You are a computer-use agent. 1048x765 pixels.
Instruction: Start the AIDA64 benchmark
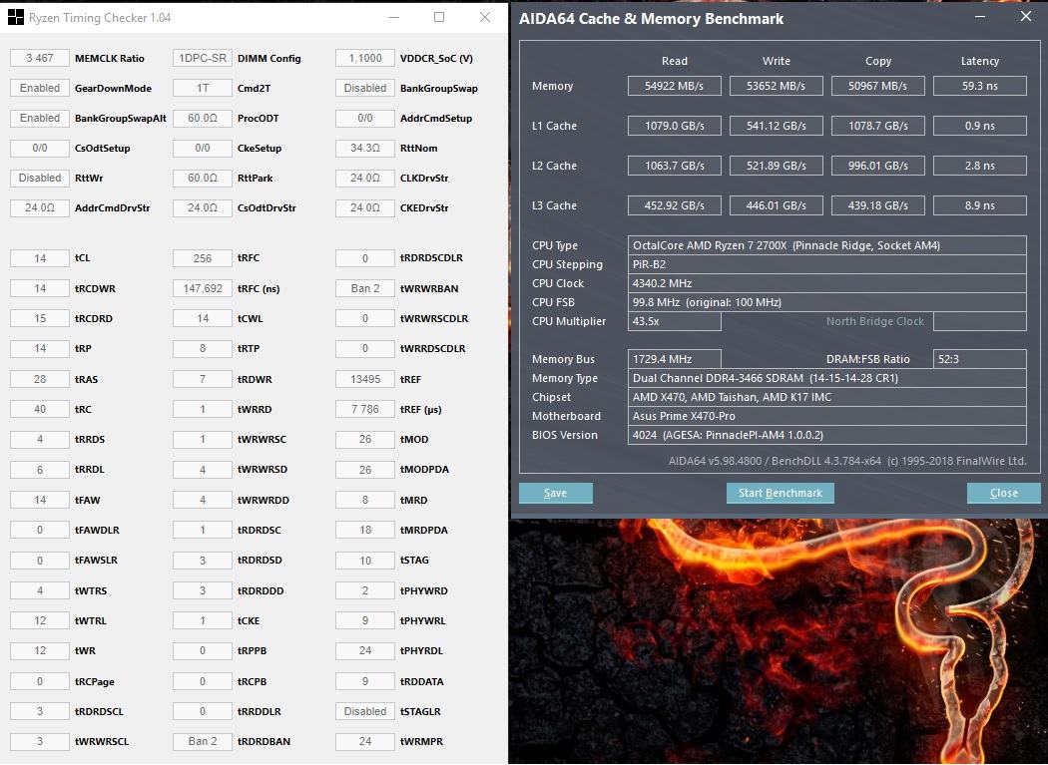[780, 493]
